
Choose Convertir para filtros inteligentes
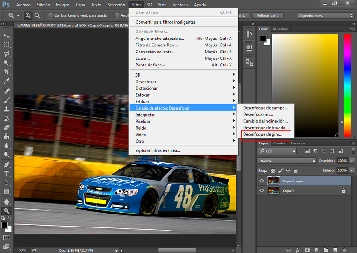click(x=184, y=22)
